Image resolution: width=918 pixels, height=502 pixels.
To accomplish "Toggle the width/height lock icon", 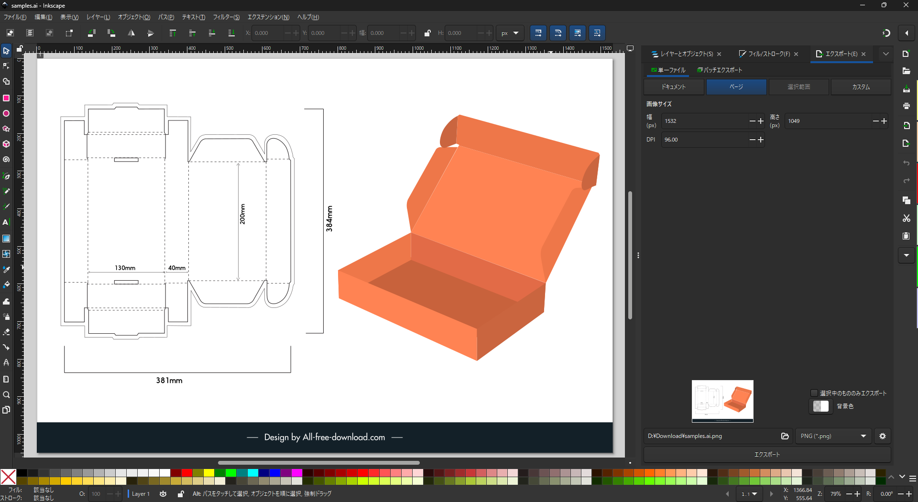I will pos(427,33).
